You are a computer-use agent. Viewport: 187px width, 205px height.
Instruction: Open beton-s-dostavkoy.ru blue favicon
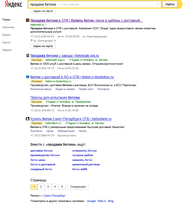(x=28, y=77)
